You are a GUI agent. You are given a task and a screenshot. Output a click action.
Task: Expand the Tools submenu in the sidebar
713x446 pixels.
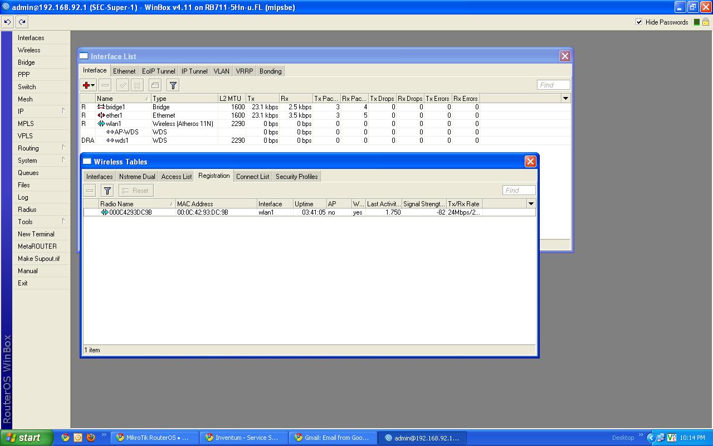tap(42, 221)
